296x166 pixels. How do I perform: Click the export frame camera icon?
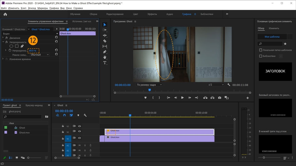(220, 98)
